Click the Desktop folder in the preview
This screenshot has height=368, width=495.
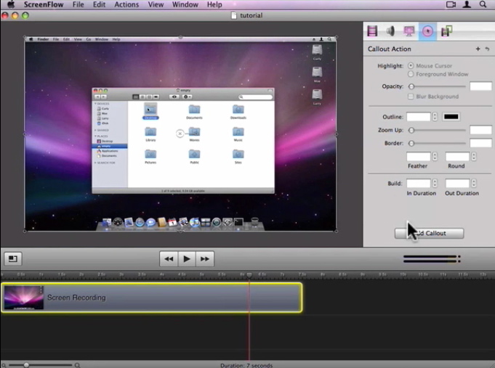pos(150,111)
